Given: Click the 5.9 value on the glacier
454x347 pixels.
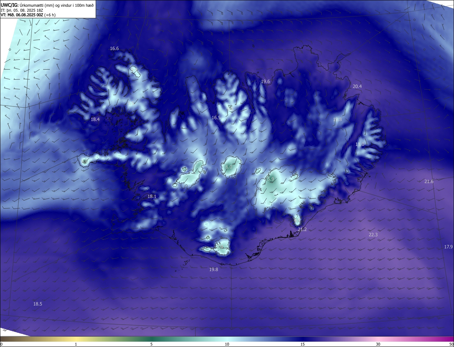Looking at the screenshot, I should pos(270,180).
